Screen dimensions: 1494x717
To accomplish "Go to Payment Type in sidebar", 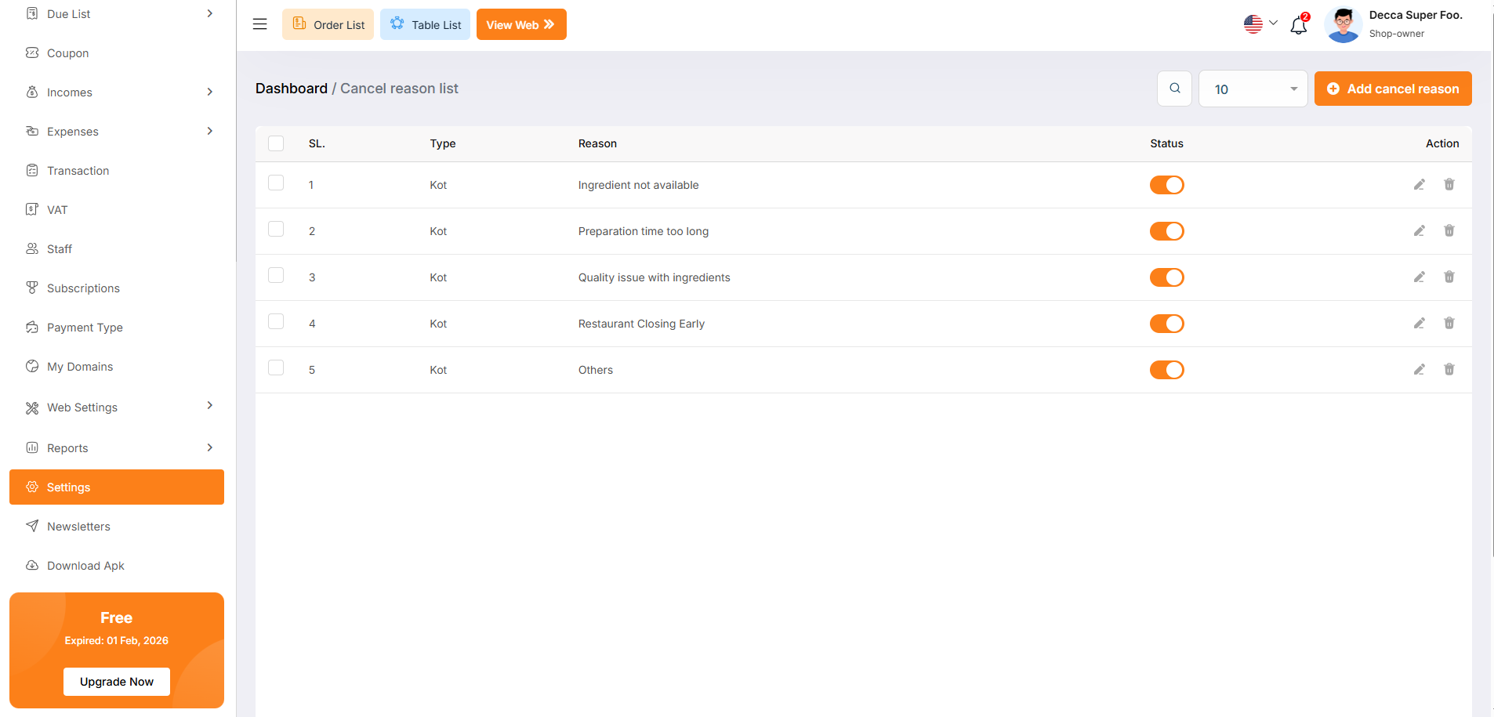I will click(85, 328).
